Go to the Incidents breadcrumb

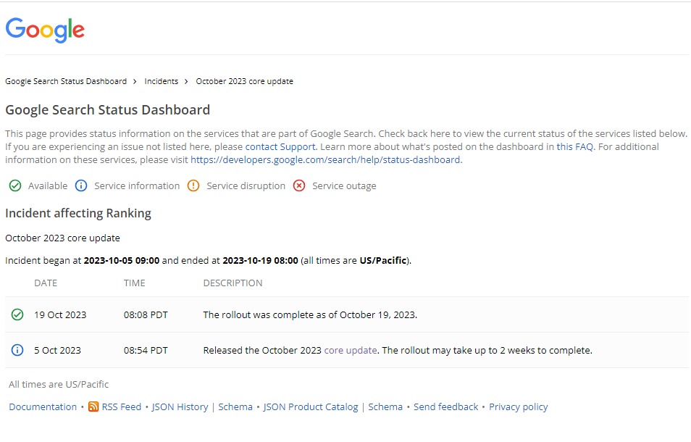coord(162,82)
